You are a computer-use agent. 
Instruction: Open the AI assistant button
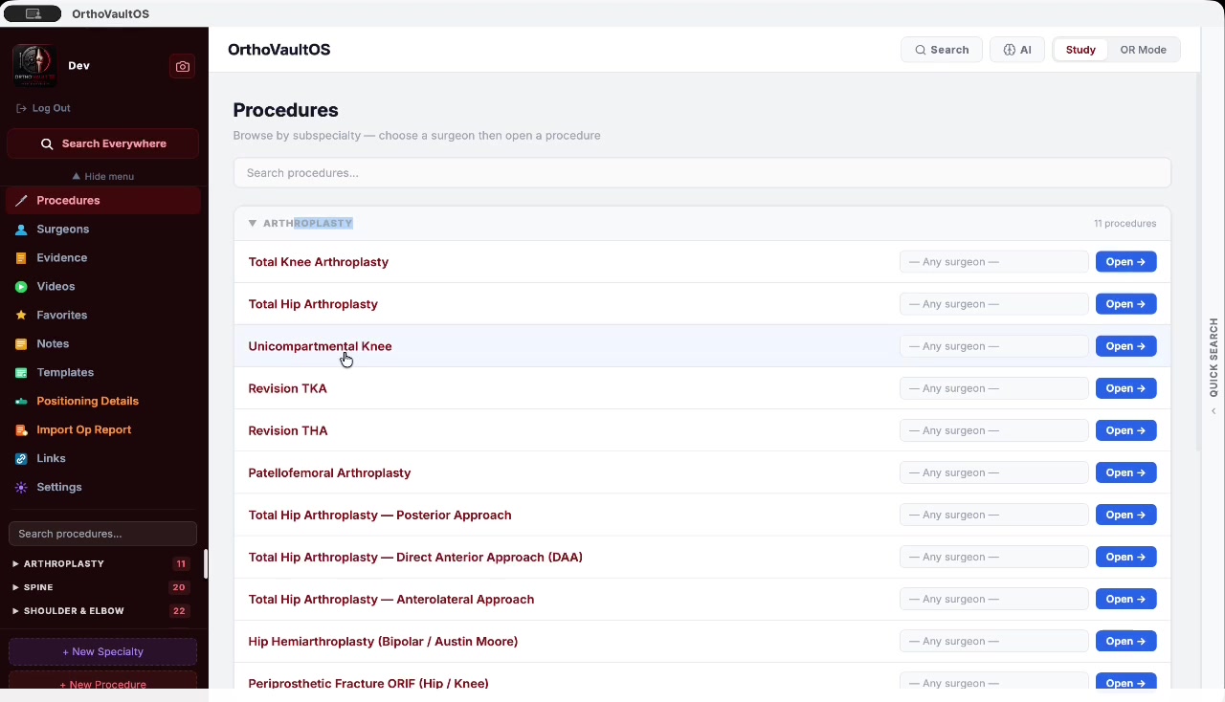pos(1017,50)
